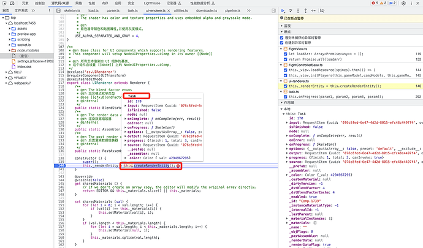Click the yellow warning count badge
The width and height of the screenshot is (423, 248).
pos(383,3)
